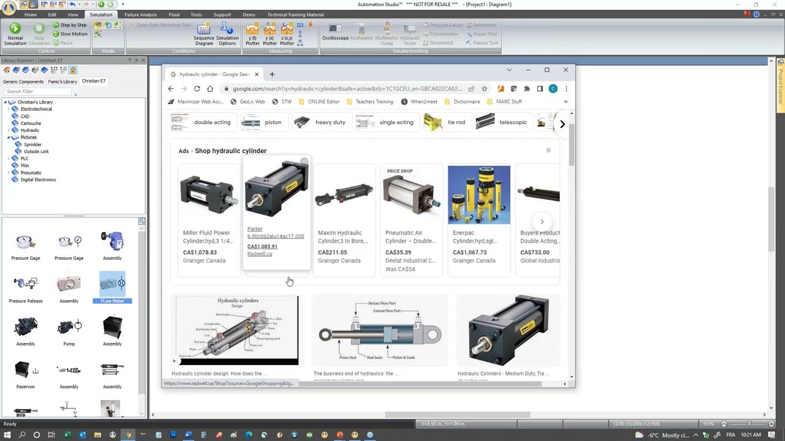785x441 pixels.
Task: Select the Pump component in library
Action: point(69,331)
